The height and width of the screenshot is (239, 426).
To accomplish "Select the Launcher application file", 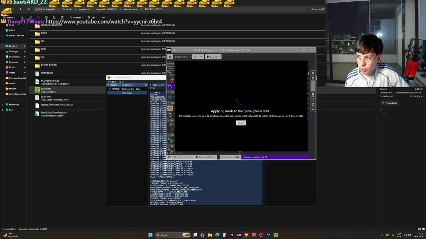I will [x=46, y=89].
